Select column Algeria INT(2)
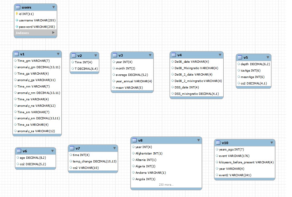 166,166
